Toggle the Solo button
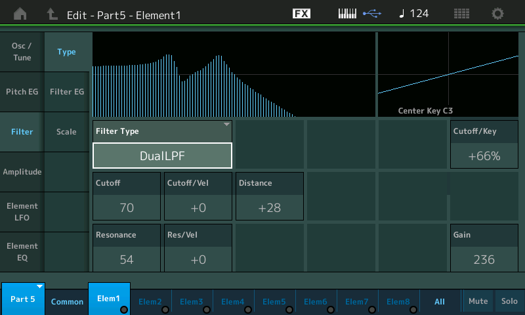Screen dimensions: 525x315 509,301
